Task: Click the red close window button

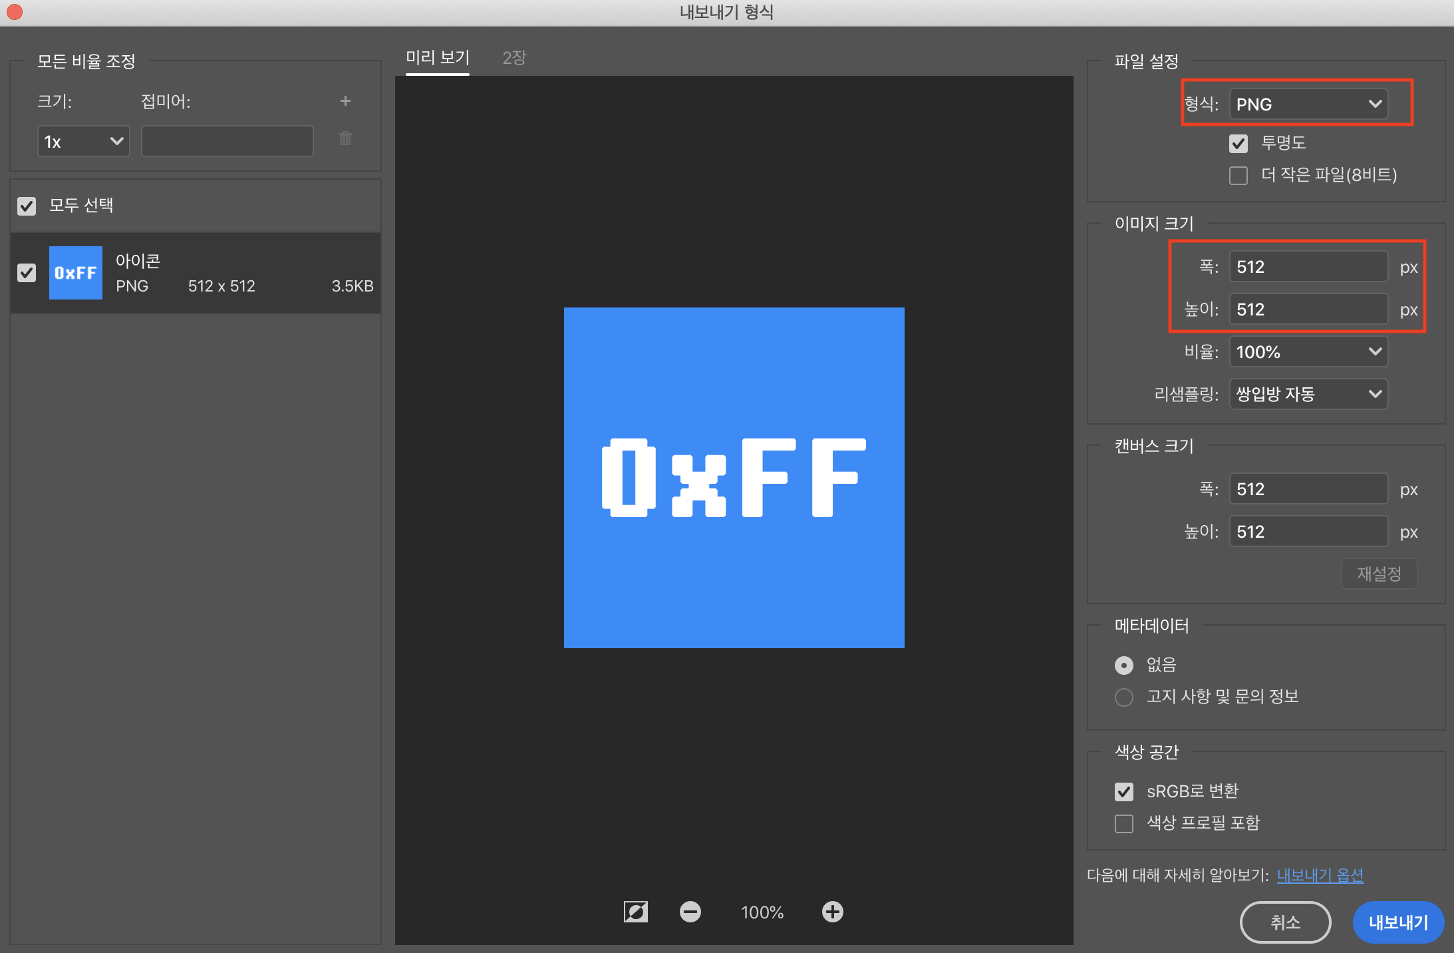Action: (x=15, y=11)
